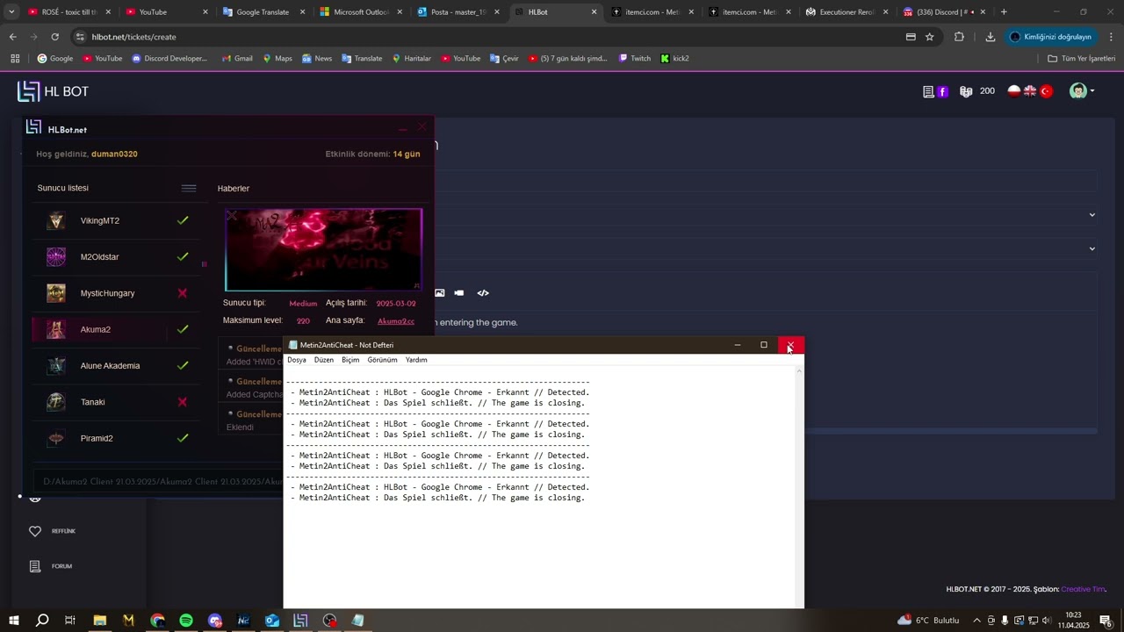Switch site language to English flag
The height and width of the screenshot is (632, 1124).
pyautogui.click(x=1030, y=91)
